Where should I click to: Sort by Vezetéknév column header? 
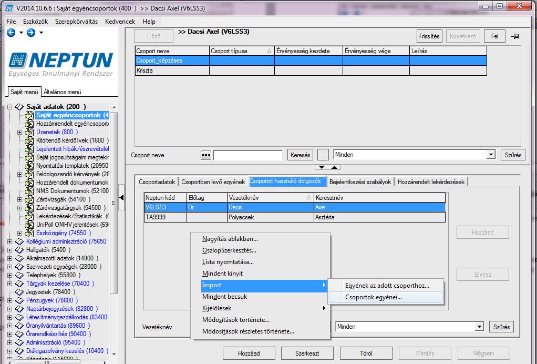coord(270,198)
